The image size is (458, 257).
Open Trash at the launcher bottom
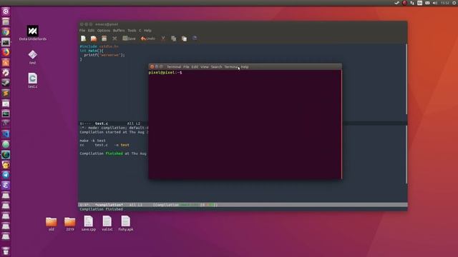6,251
